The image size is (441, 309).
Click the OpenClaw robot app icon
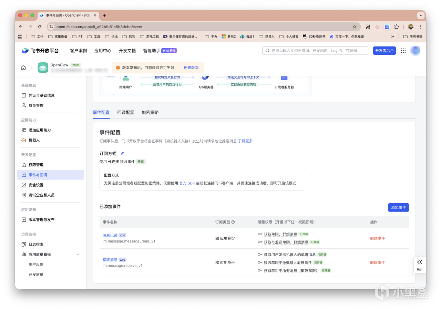tap(43, 68)
